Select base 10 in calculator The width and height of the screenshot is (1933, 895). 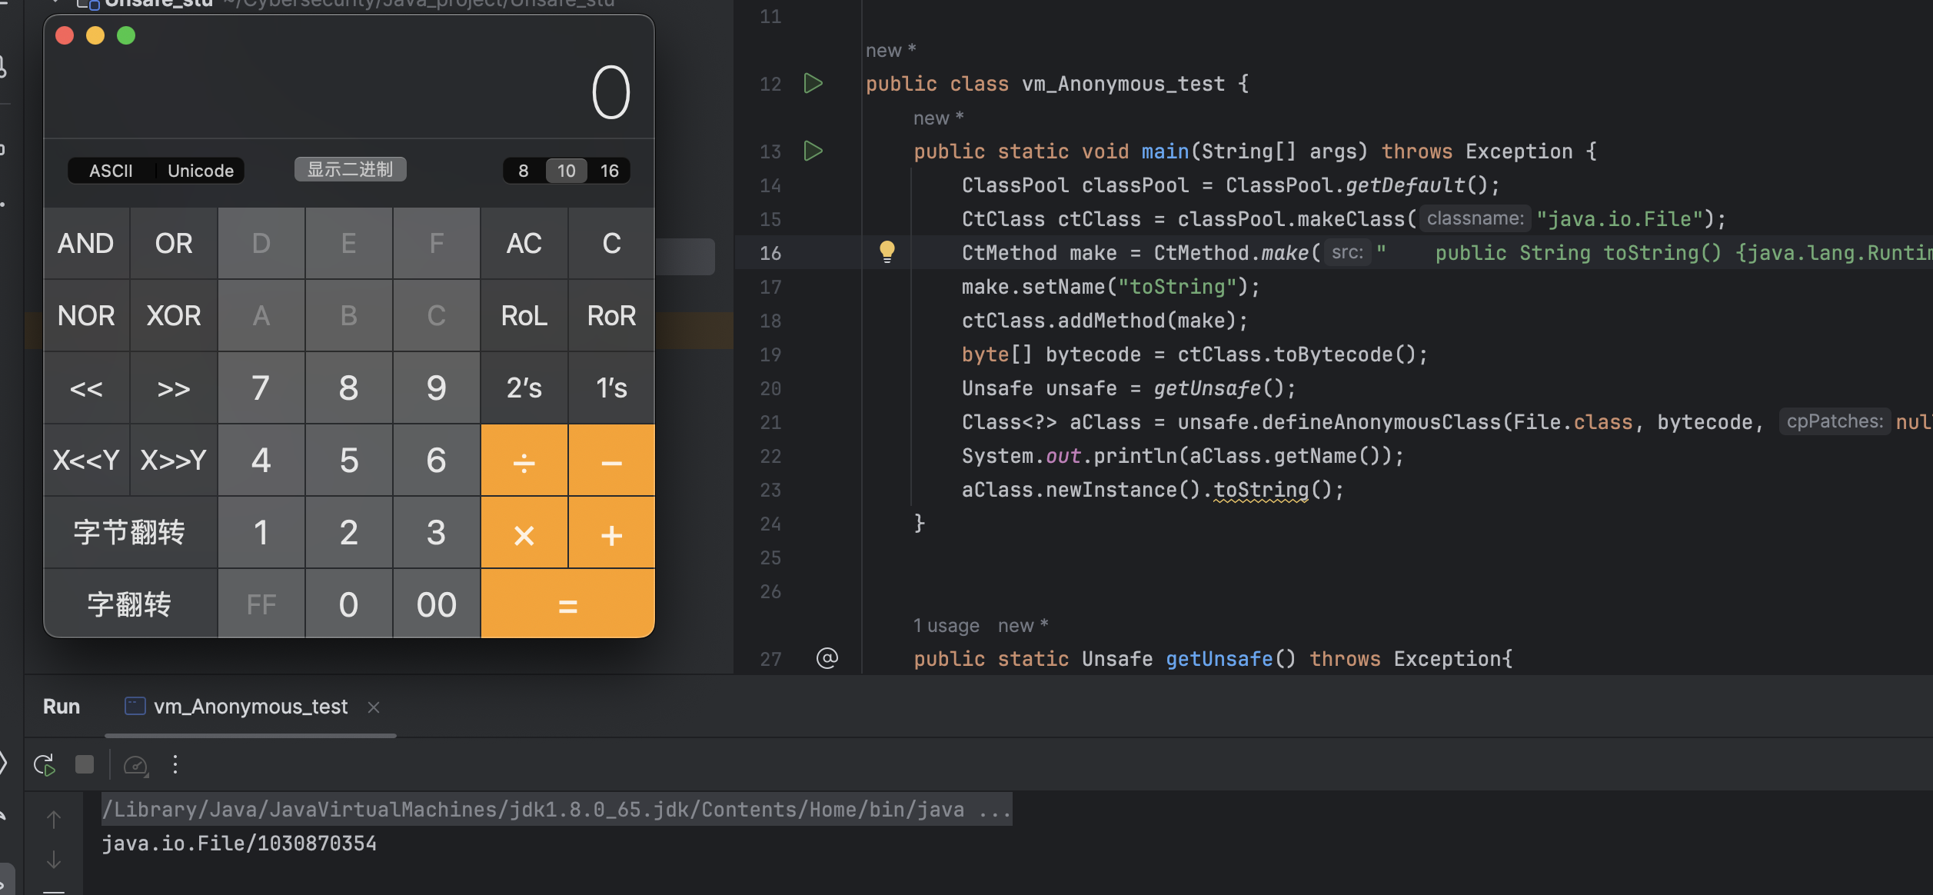(x=567, y=171)
